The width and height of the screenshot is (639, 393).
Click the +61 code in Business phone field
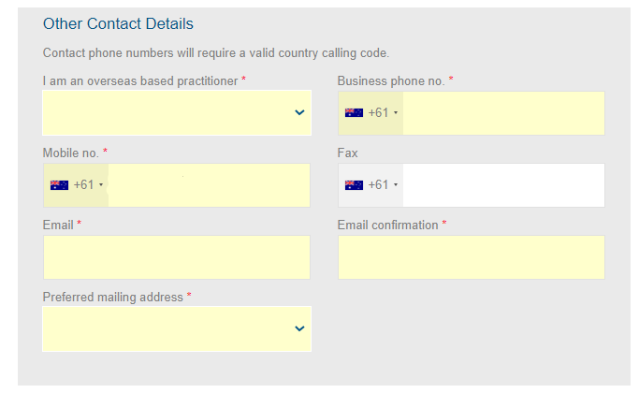pos(378,112)
